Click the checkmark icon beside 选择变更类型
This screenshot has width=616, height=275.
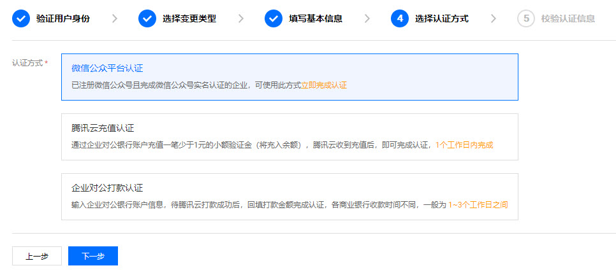(x=147, y=18)
